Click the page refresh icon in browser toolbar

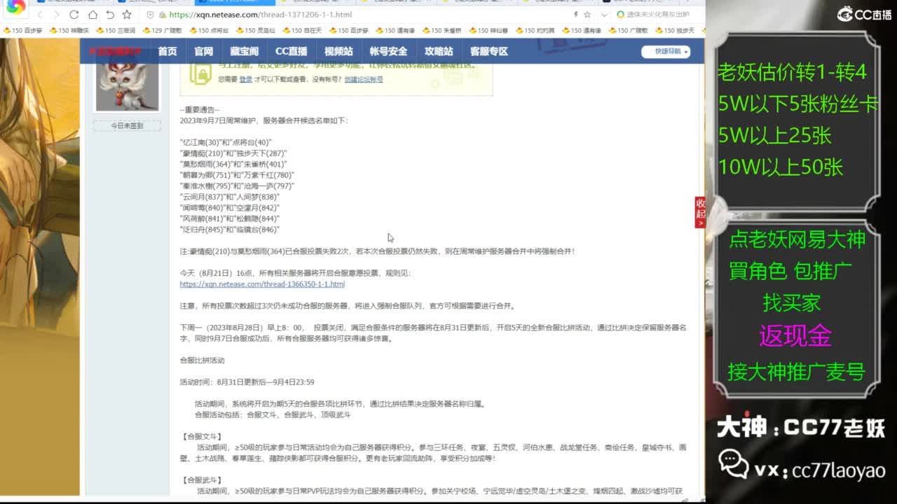(74, 15)
